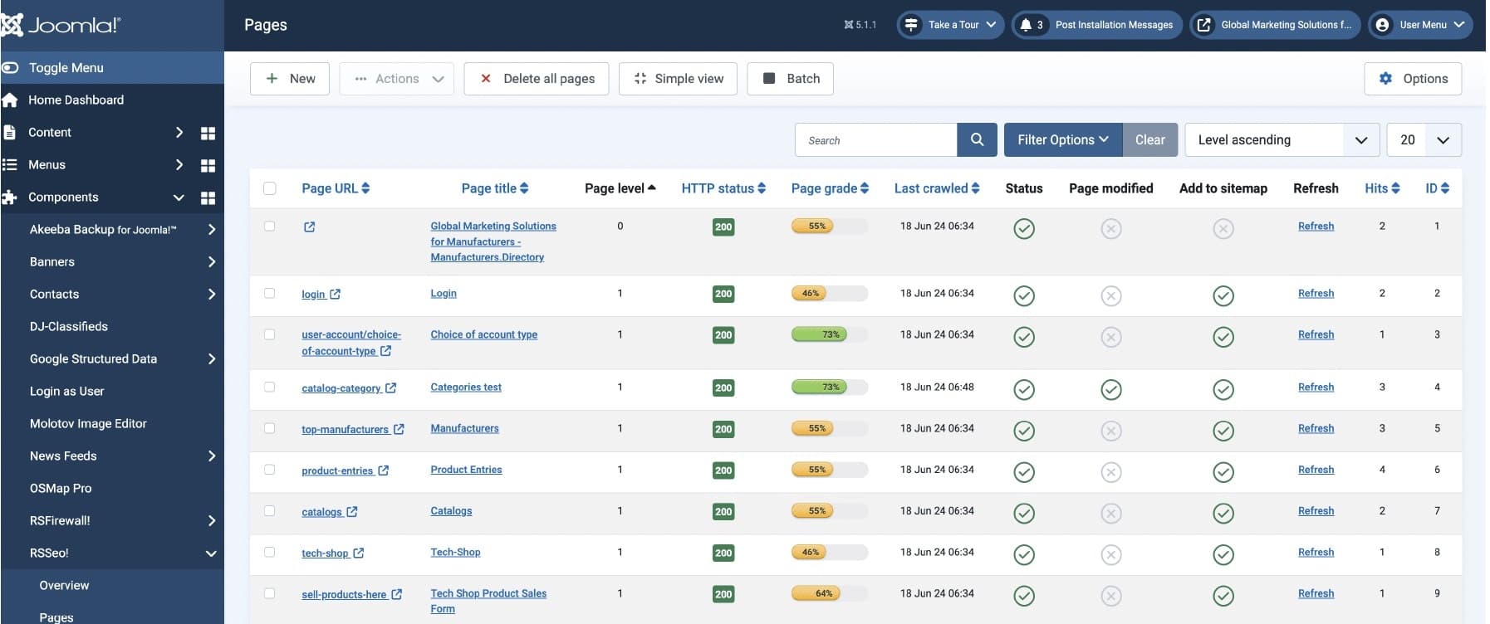Click status check icon for Product Entries row
This screenshot has height=624, width=1490.
1024,472
